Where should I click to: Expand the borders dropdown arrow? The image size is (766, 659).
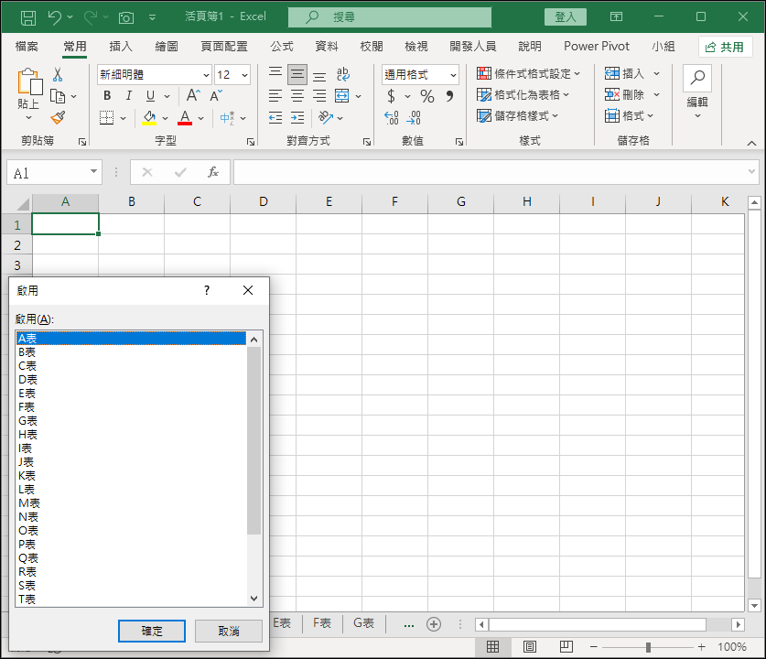(x=123, y=118)
